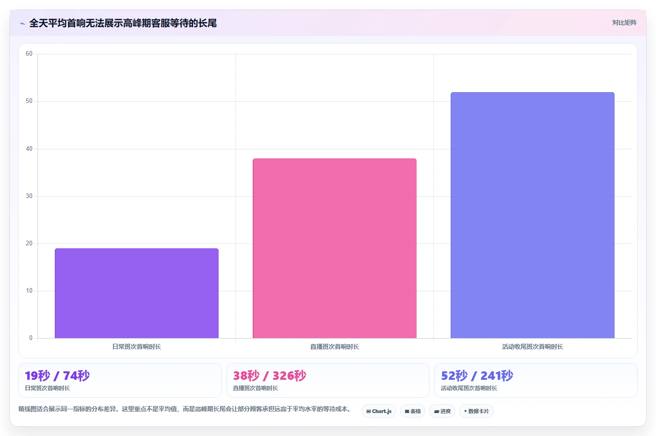
Task: Click the lightning icon beside the title
Action: pyautogui.click(x=22, y=23)
